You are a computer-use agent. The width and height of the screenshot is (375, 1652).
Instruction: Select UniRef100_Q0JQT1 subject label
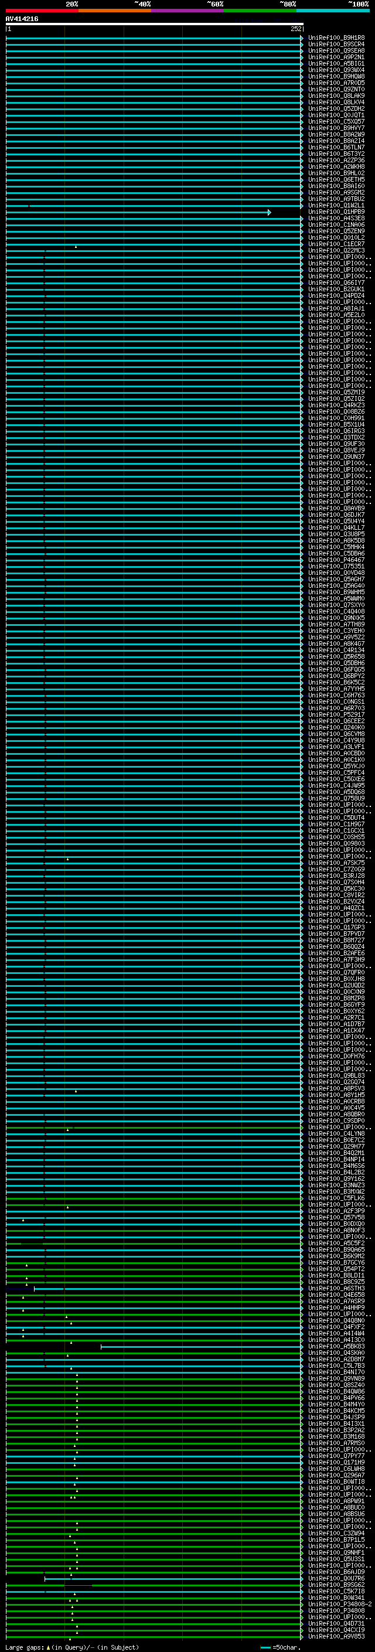336,115
